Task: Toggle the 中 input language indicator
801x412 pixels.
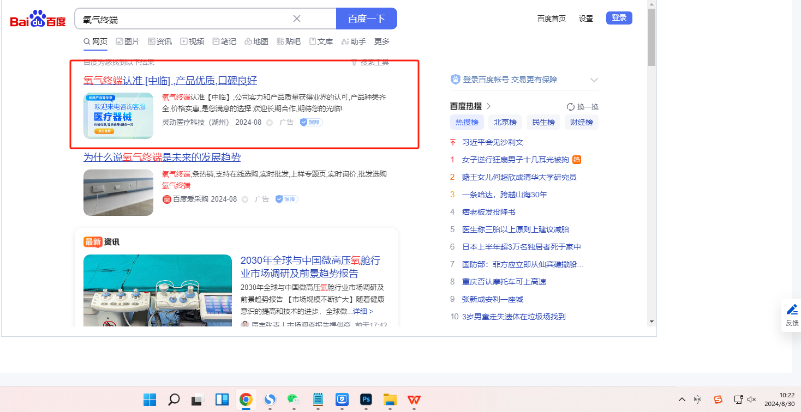Action: point(698,399)
